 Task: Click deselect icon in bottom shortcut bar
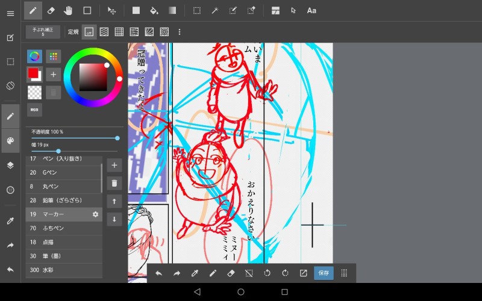pyautogui.click(x=249, y=273)
